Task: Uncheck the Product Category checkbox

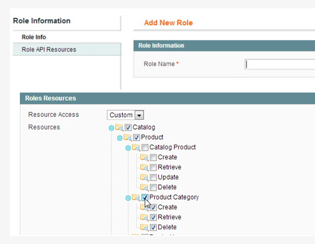Action: pyautogui.click(x=145, y=197)
